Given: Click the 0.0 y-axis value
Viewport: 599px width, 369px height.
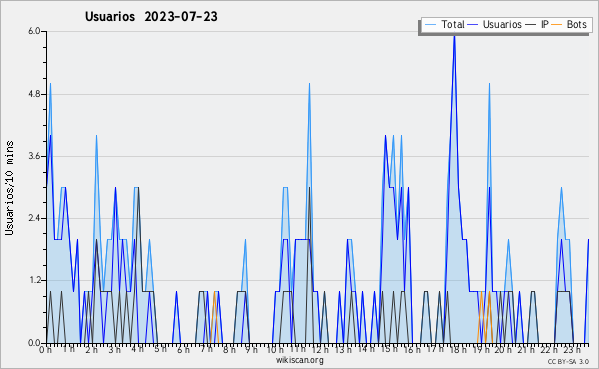Looking at the screenshot, I should (34, 343).
